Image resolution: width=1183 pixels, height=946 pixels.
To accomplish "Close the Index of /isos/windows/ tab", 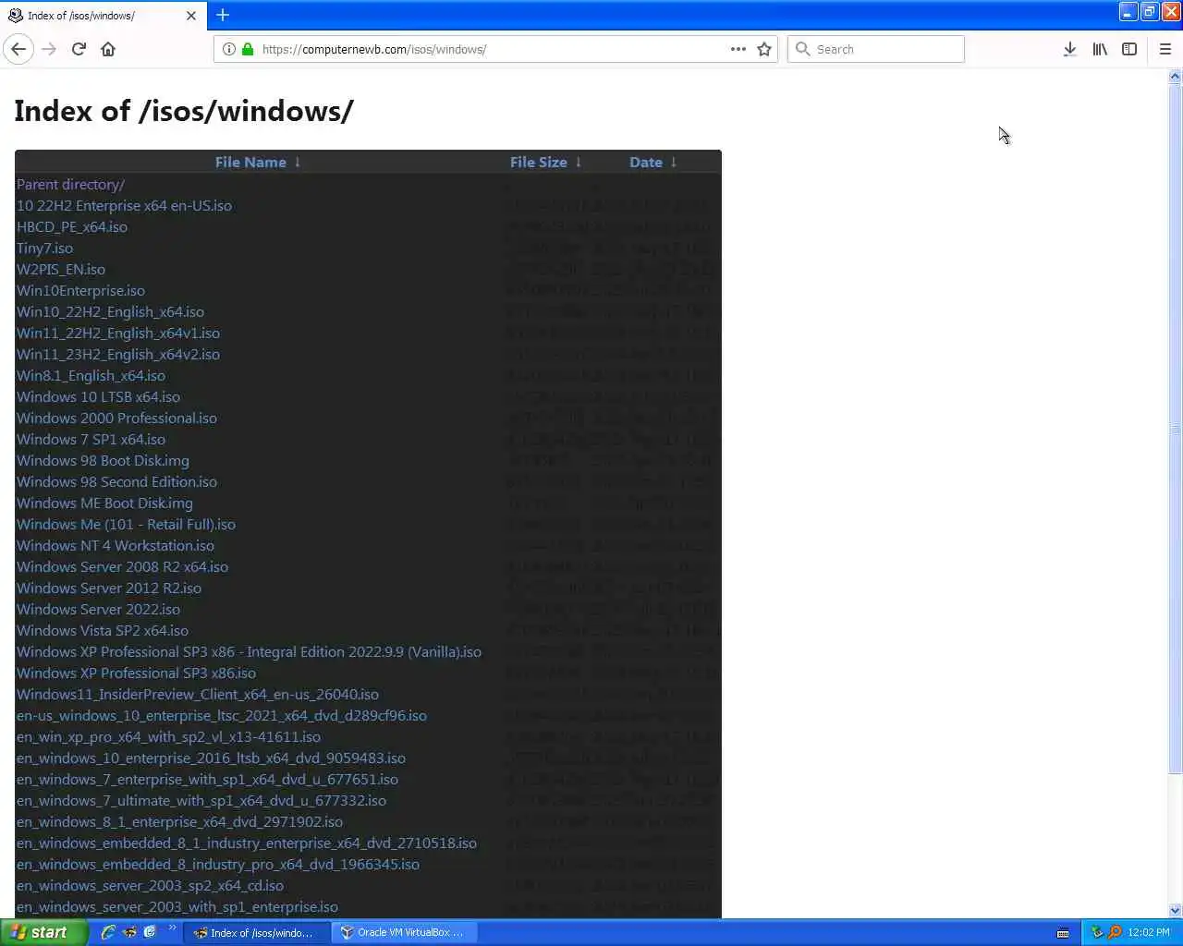I will [191, 16].
